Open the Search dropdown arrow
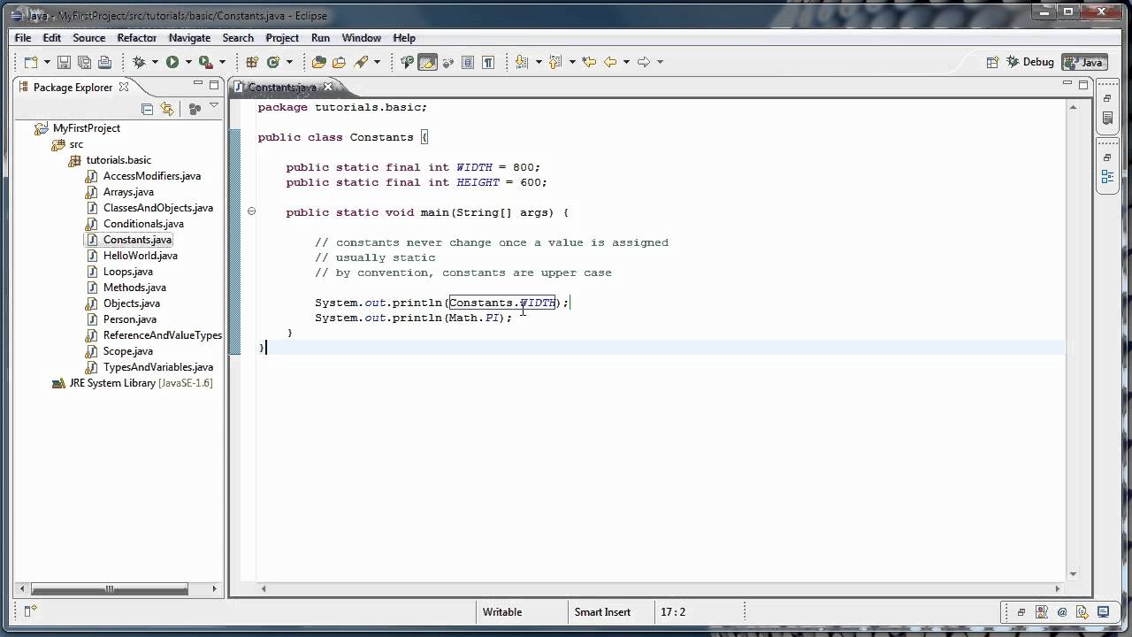Image resolution: width=1132 pixels, height=637 pixels. coord(376,62)
